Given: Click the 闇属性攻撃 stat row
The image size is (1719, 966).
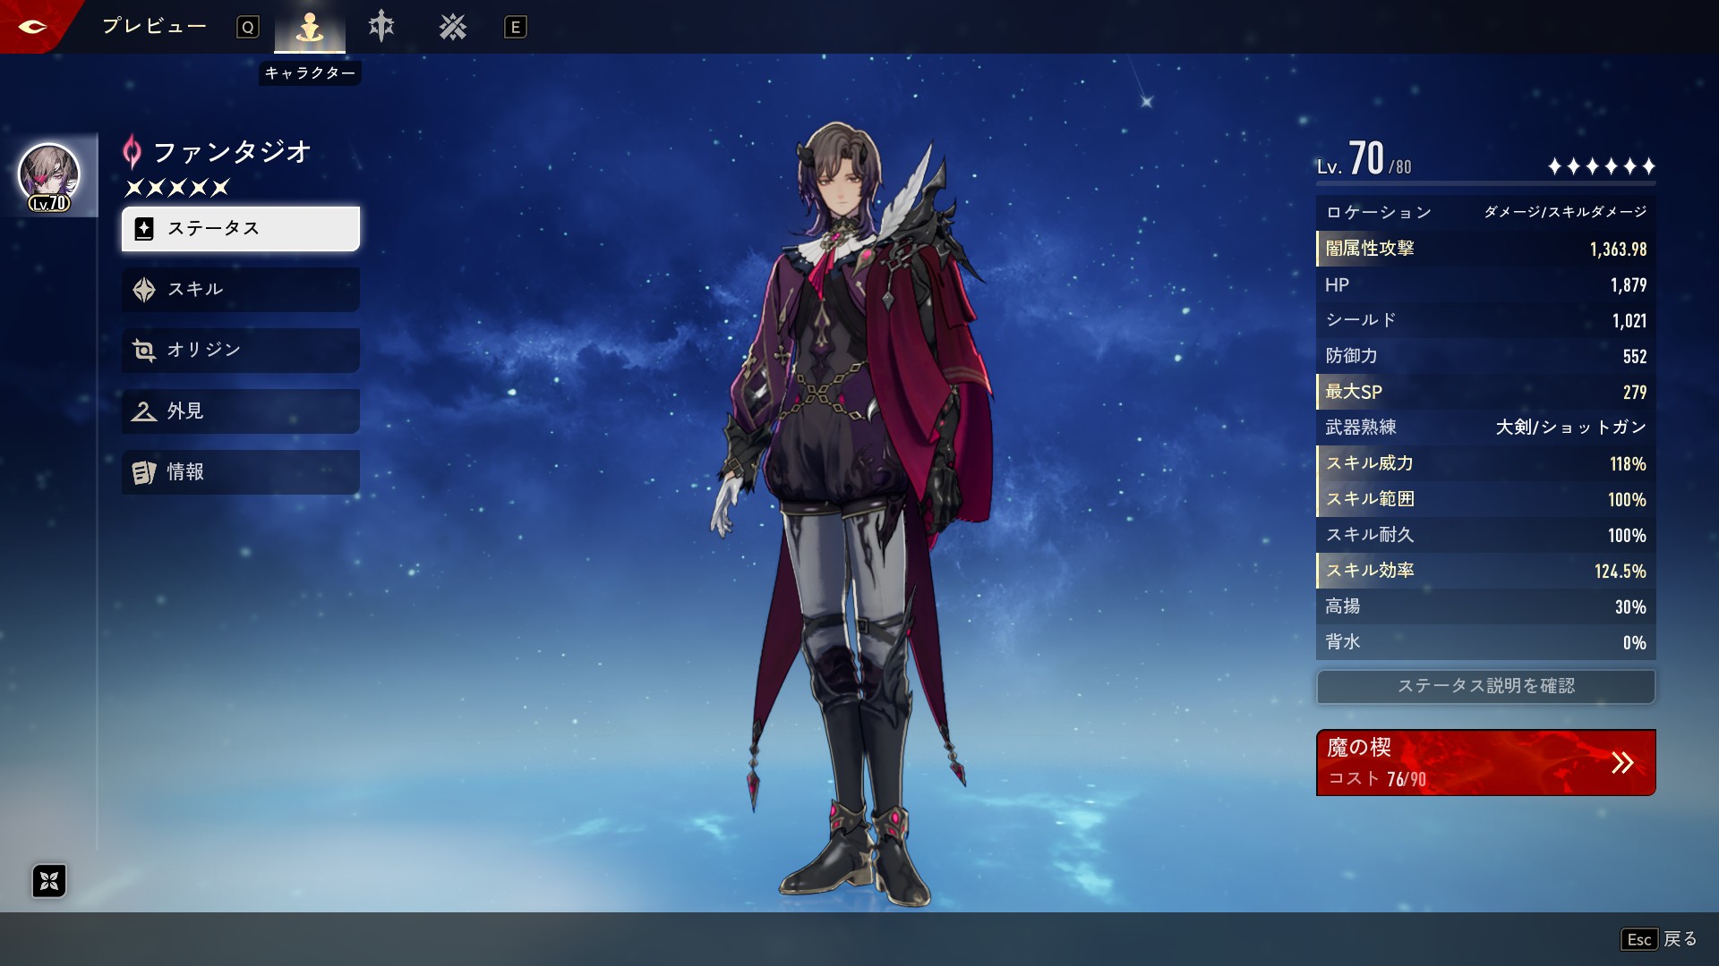Looking at the screenshot, I should (x=1485, y=249).
